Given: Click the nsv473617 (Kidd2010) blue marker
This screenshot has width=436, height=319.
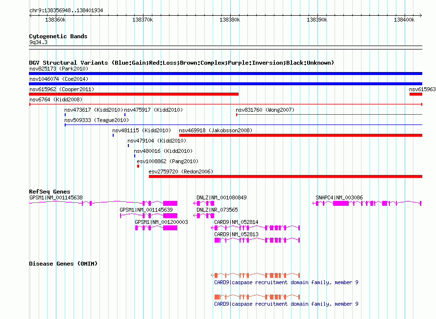Looking at the screenshot, I should [65, 115].
